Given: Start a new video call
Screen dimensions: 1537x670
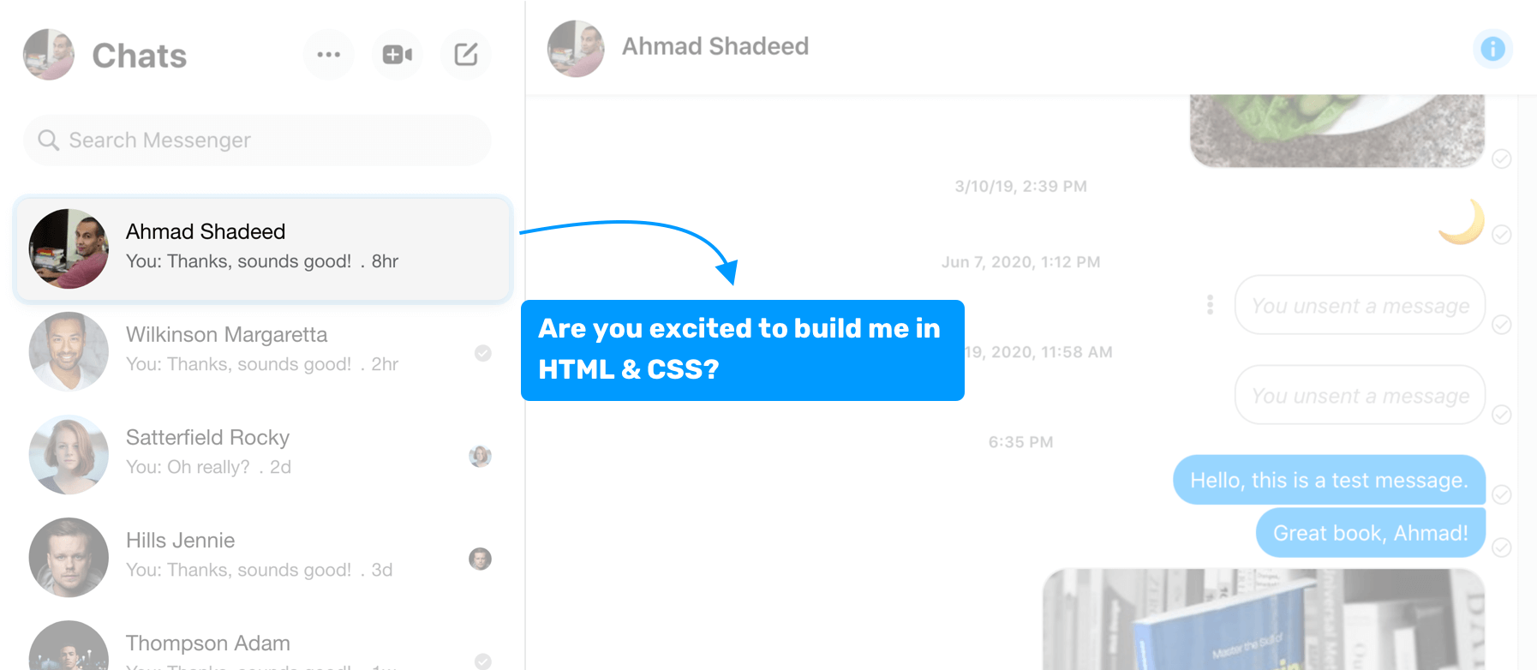Looking at the screenshot, I should coord(397,55).
